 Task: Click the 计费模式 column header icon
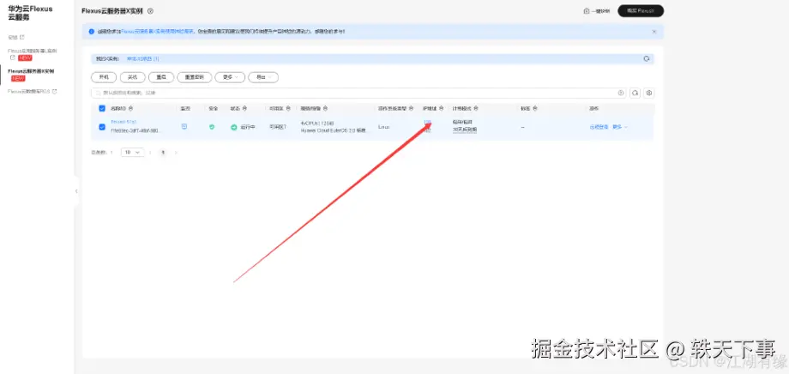pos(475,108)
